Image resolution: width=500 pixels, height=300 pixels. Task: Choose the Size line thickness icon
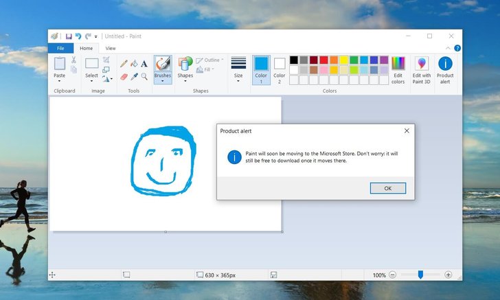[238, 62]
